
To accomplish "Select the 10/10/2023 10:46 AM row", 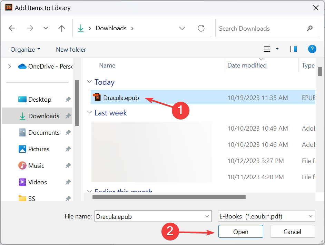I will 203,145.
